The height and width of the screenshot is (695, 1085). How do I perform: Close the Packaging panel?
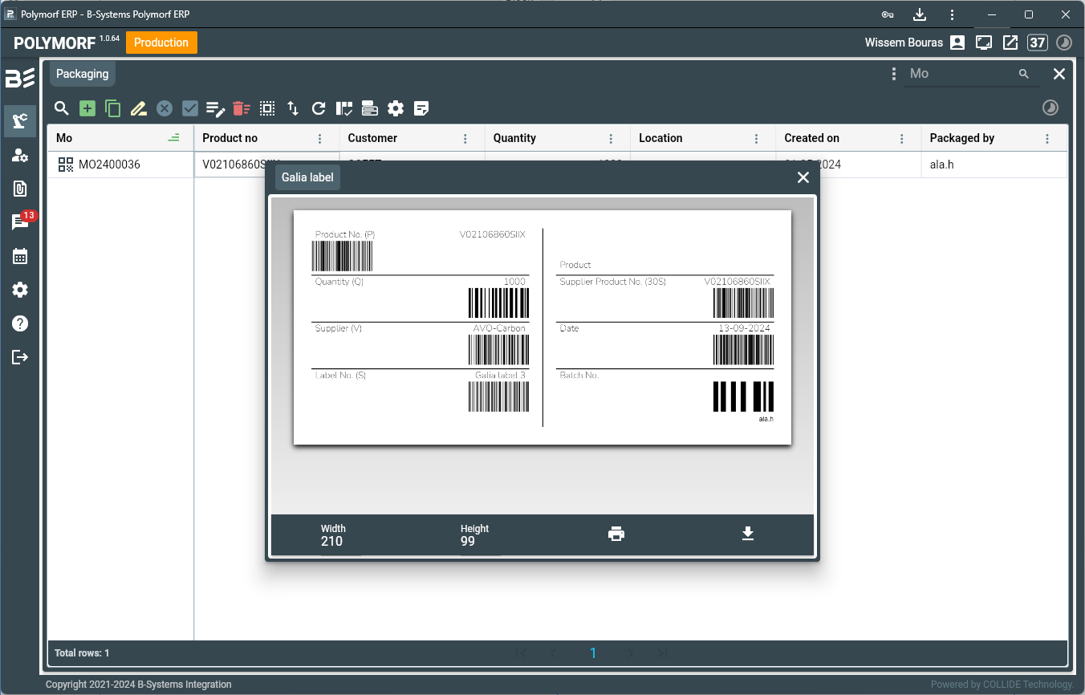click(1059, 74)
